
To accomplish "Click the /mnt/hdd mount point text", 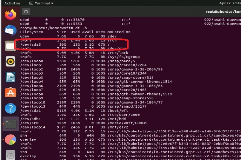I will point(117,119).
